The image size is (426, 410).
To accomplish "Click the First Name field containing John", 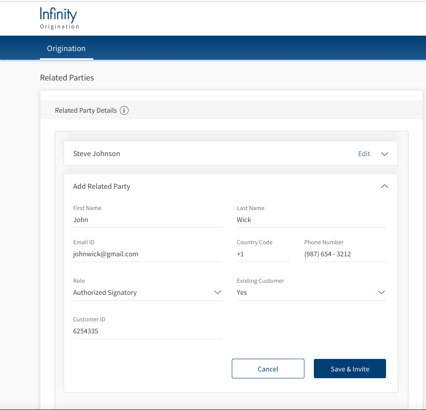I will click(147, 220).
